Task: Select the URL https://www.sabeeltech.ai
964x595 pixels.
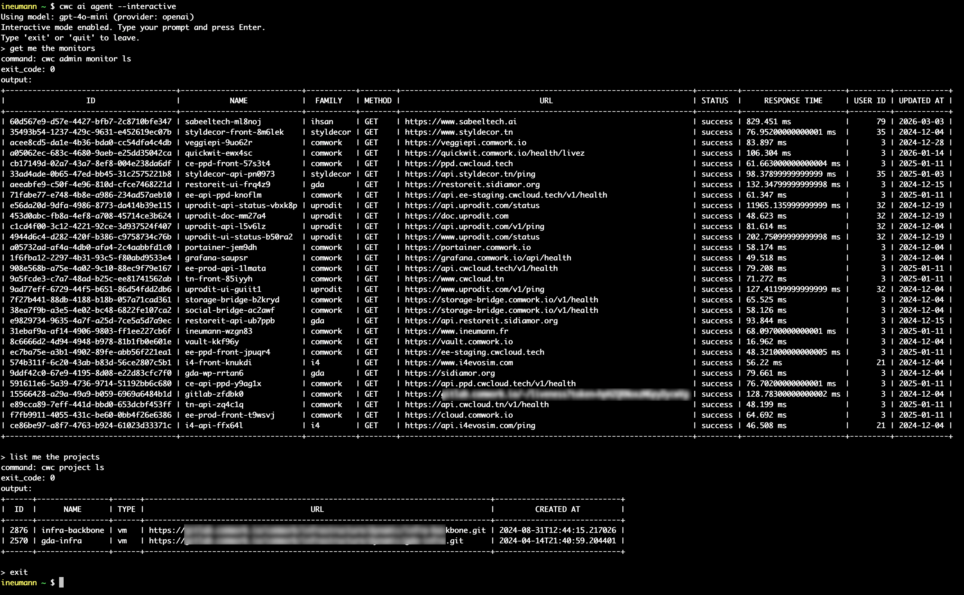Action: [461, 122]
